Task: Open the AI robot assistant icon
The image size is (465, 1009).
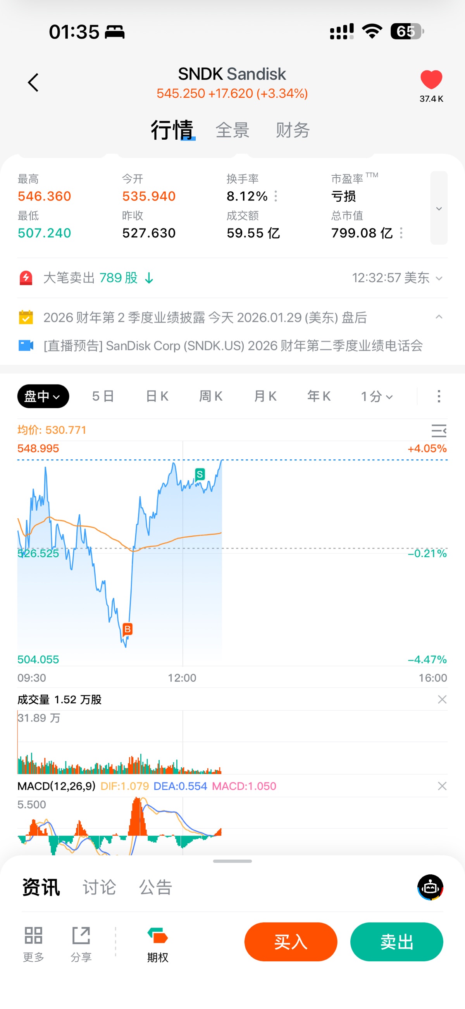Action: pyautogui.click(x=430, y=887)
